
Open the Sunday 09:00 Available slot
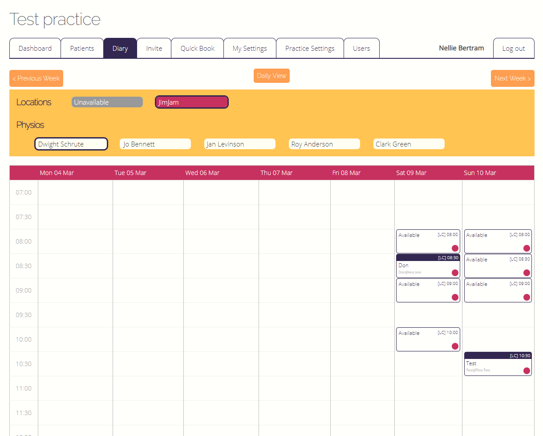coord(498,290)
